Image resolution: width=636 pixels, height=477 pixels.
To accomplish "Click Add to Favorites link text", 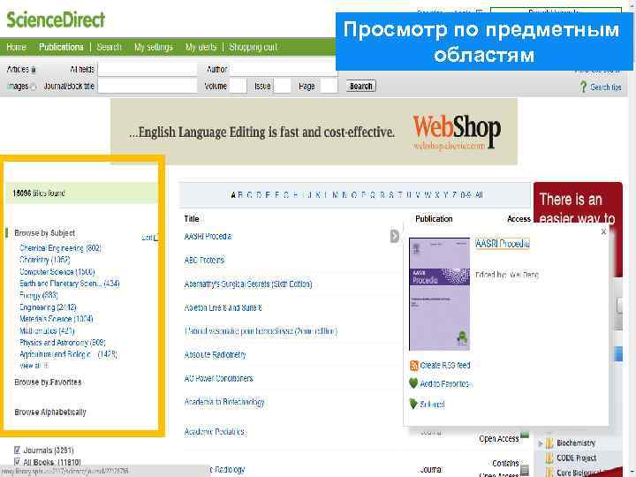I will click(444, 383).
